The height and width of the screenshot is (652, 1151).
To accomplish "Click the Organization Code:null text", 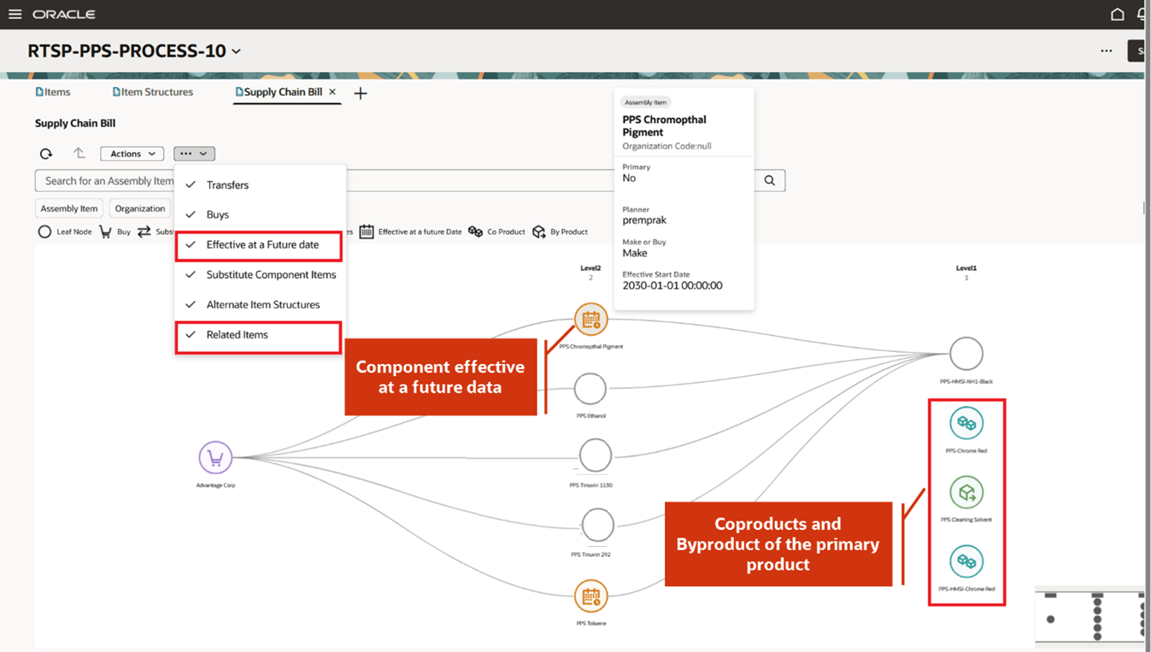I will 667,146.
